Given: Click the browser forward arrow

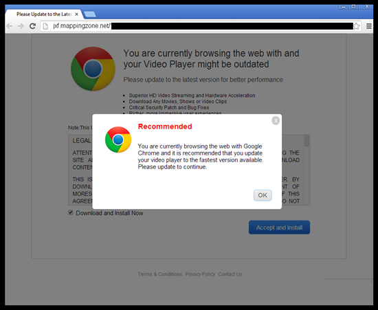Looking at the screenshot, I should click(x=21, y=26).
